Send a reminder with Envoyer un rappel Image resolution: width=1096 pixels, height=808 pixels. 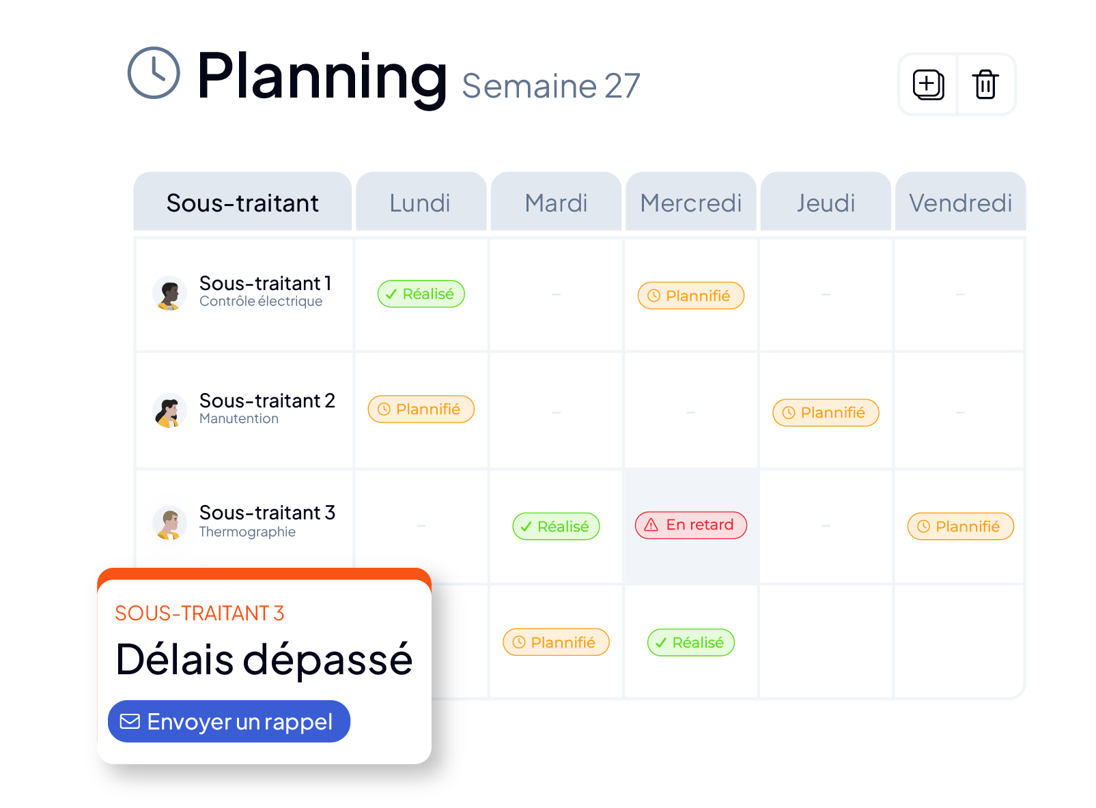[229, 721]
